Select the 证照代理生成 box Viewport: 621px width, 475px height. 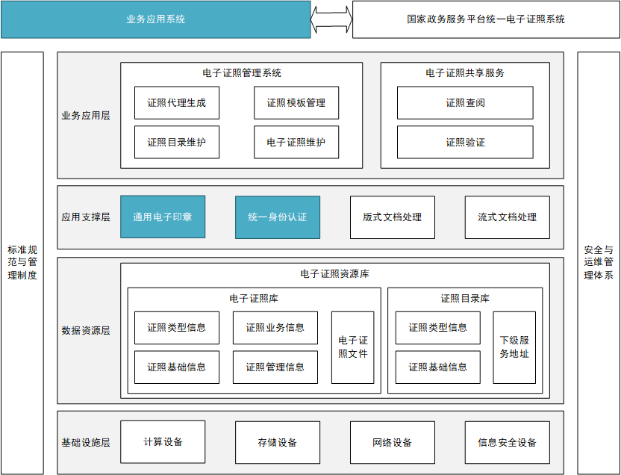tap(177, 103)
